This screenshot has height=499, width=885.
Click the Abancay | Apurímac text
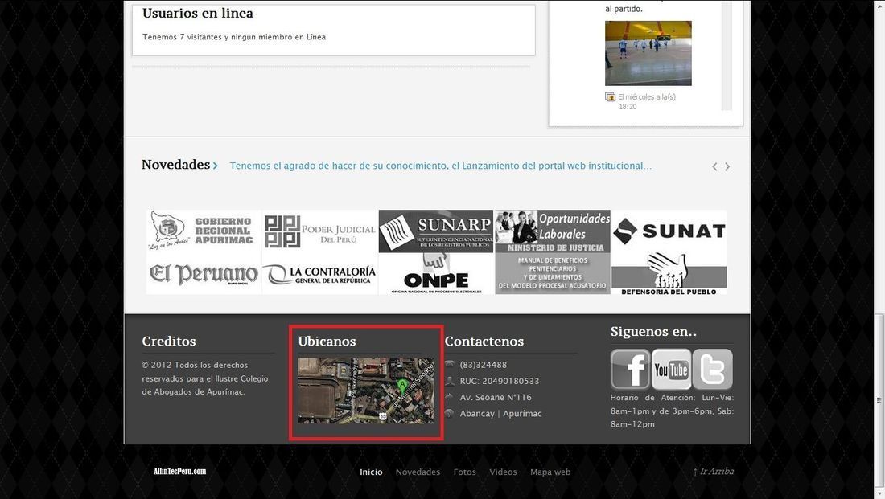(x=500, y=413)
